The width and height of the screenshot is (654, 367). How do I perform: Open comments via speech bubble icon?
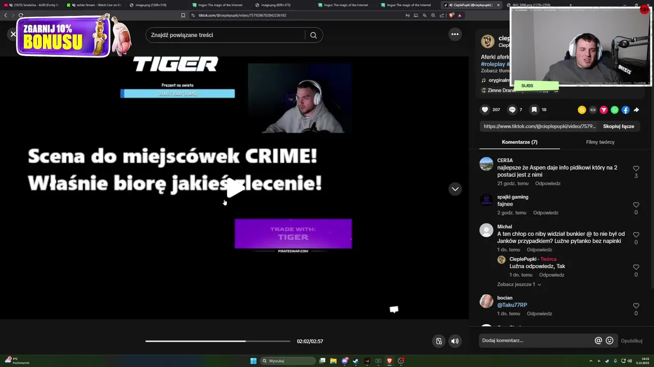(x=512, y=110)
